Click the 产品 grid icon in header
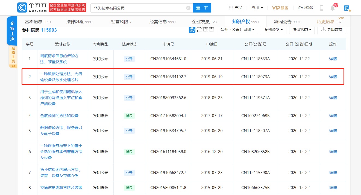Screen dimensions: 361x195 (x=230, y=8)
